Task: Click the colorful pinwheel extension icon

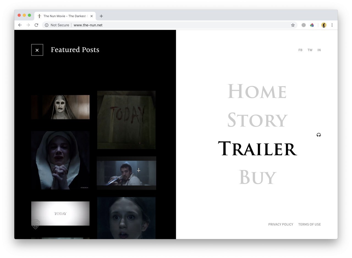Action: pyautogui.click(x=312, y=25)
